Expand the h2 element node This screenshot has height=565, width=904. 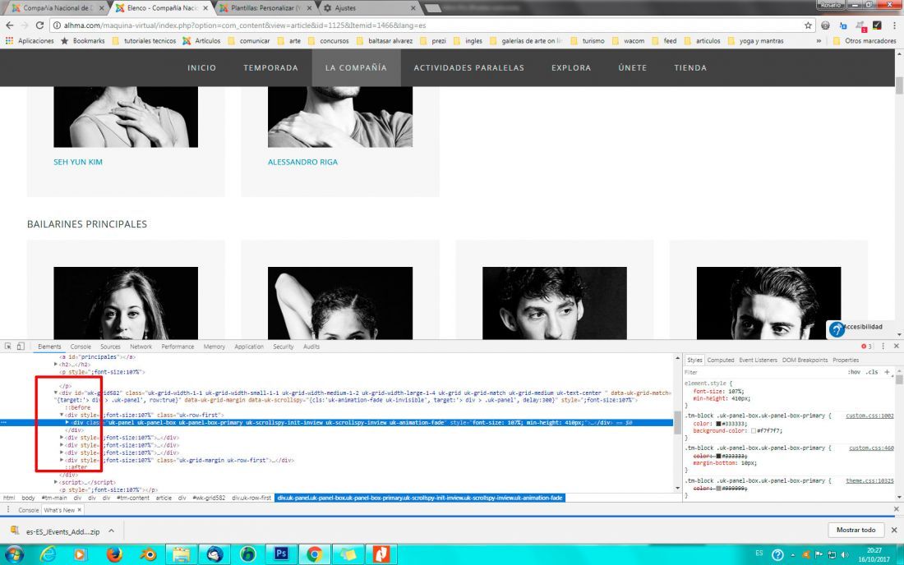click(56, 364)
